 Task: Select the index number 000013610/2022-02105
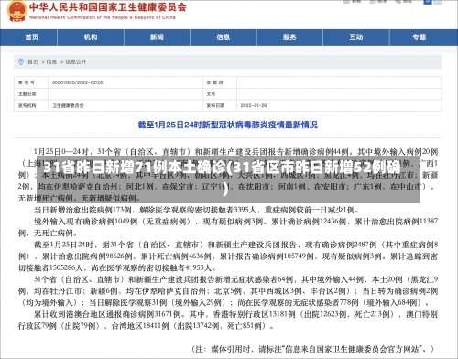click(78, 82)
